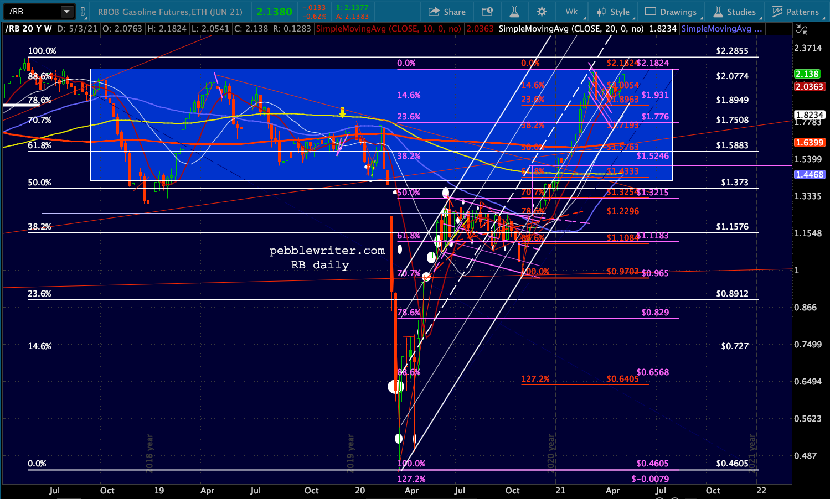Open the Style menu
The height and width of the screenshot is (499, 830).
[613, 12]
